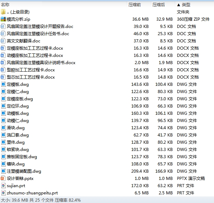Viewport: 214px width, 203px height.
Task: Click the PowerPoint icon of 设计答辩.pptx
Action: [3, 178]
